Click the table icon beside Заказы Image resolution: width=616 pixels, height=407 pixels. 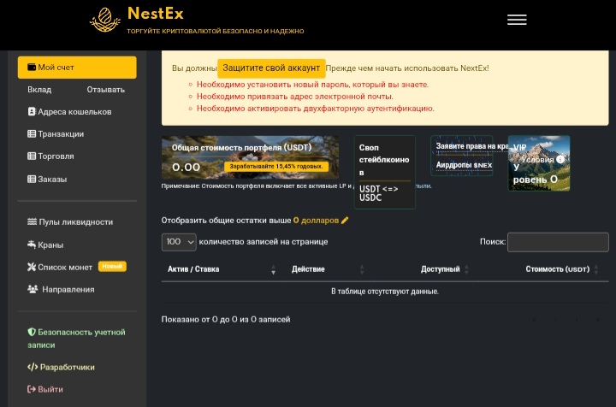[x=32, y=179]
